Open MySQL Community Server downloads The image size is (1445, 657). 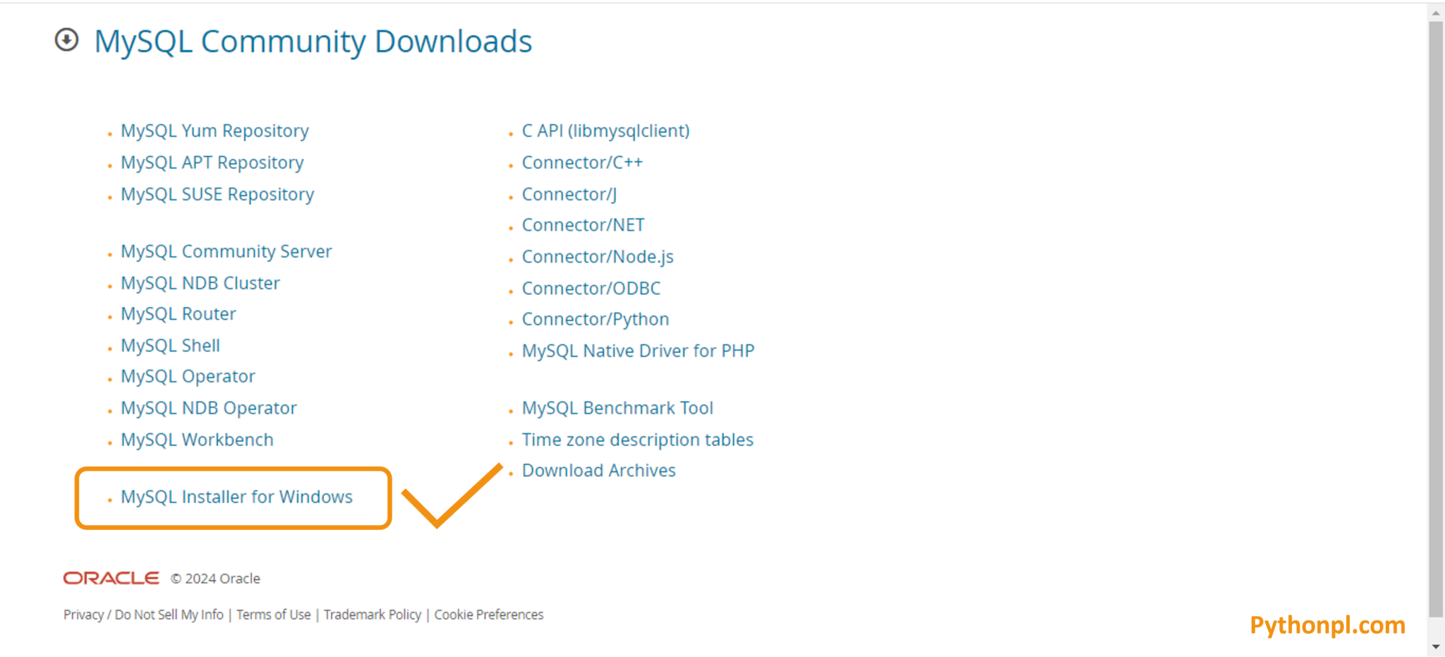pos(226,251)
